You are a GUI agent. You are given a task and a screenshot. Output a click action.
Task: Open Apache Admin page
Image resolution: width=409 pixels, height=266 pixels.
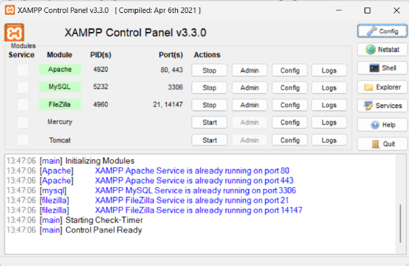[x=249, y=70]
